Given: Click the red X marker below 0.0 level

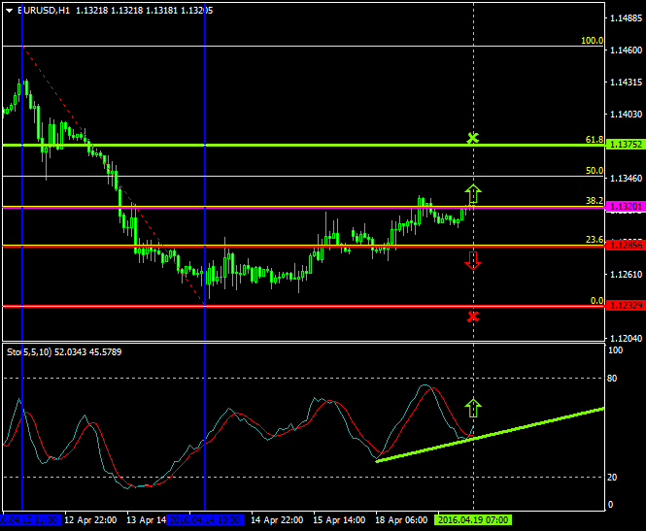Looking at the screenshot, I should 473,316.
